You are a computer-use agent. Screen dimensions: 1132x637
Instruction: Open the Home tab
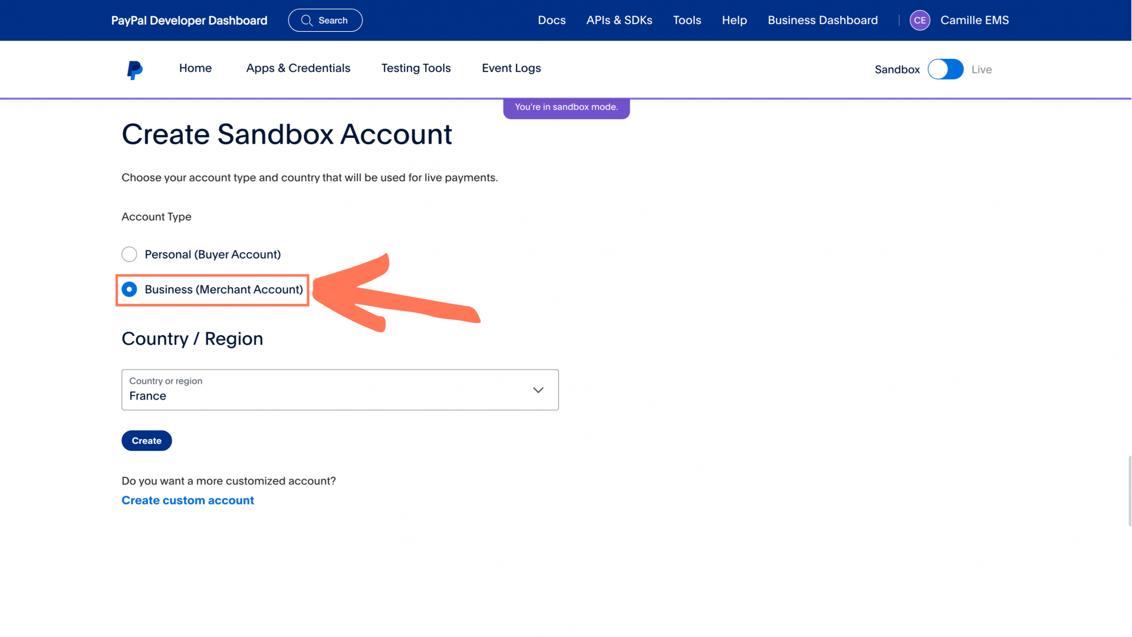tap(195, 68)
